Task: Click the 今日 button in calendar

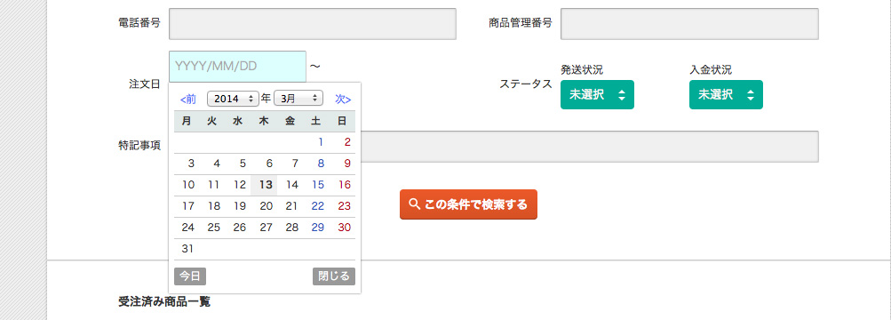Action: tap(190, 276)
